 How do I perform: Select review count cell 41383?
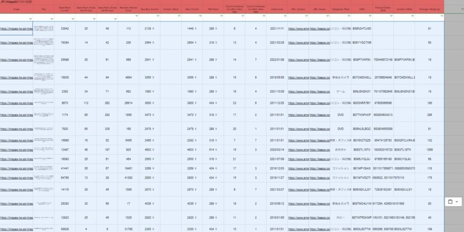[x=128, y=178]
